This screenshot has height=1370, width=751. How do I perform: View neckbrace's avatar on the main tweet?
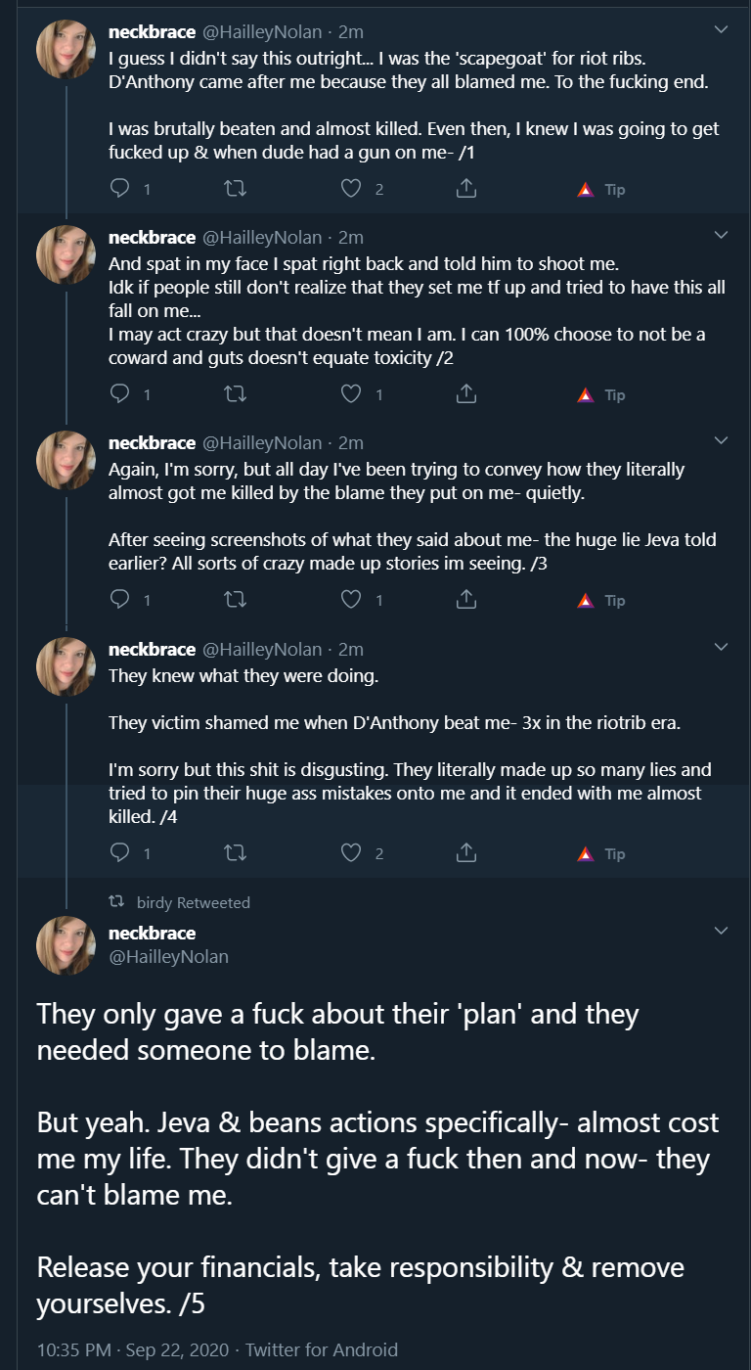(x=66, y=945)
